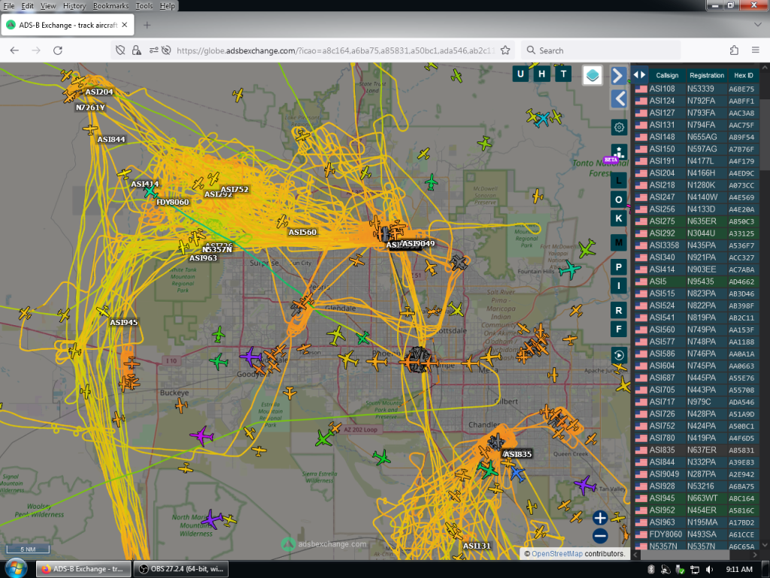Toggle the U map filter button
The image size is (770, 578).
520,74
